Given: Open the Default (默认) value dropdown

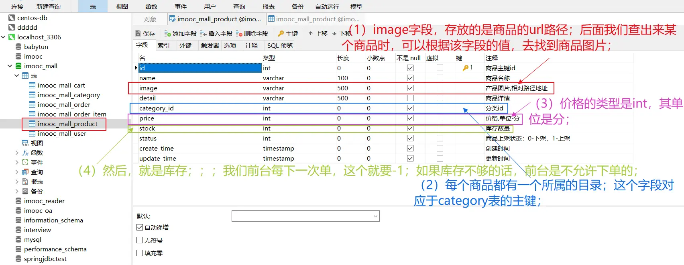Looking at the screenshot, I should coord(375,216).
